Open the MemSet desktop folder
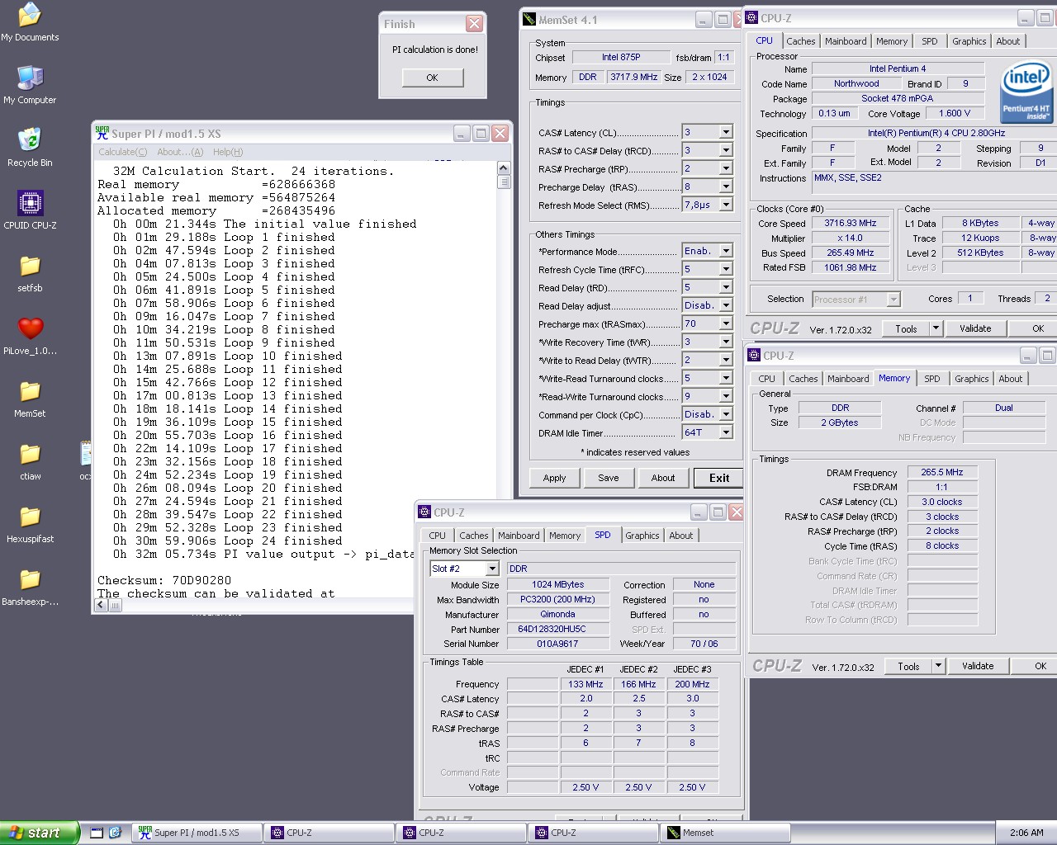This screenshot has height=845, width=1057. pyautogui.click(x=30, y=392)
